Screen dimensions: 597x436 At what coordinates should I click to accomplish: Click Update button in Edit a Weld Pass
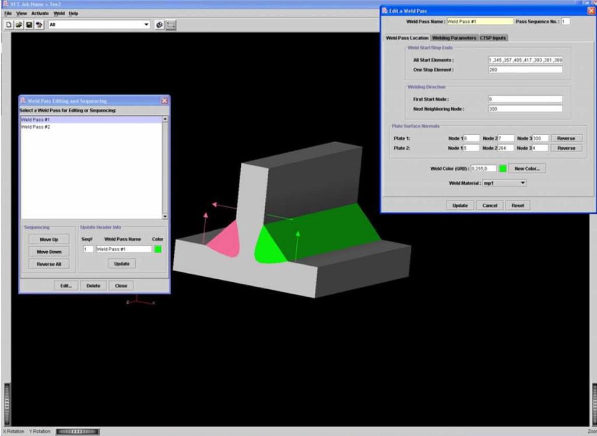click(x=460, y=206)
